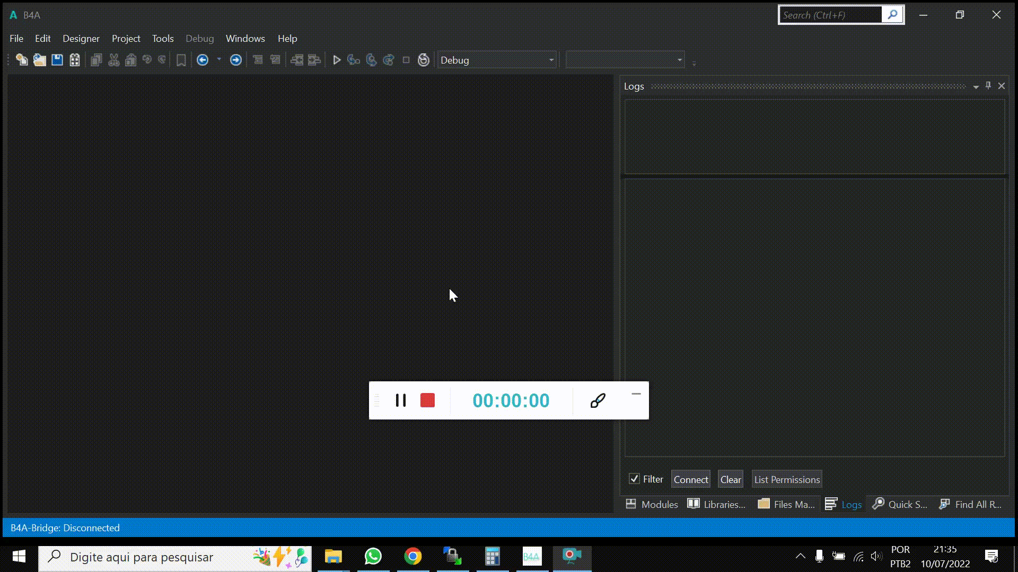Viewport: 1018px width, 572px height.
Task: Click the bookmark toolbar icon
Action: tap(181, 60)
